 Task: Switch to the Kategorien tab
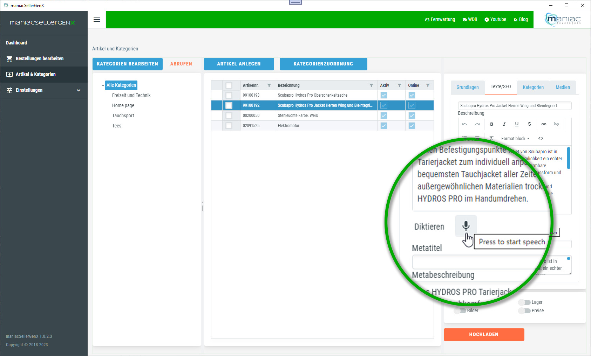point(533,87)
